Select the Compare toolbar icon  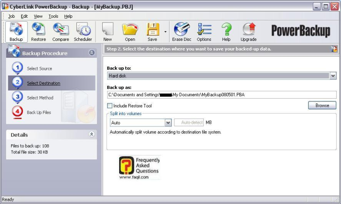pyautogui.click(x=61, y=32)
